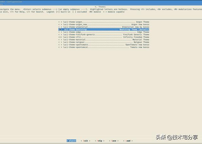The width and height of the screenshot is (202, 144).
Task: Select the luci-theme-freifunk-generic entry name
Action: [79, 34]
